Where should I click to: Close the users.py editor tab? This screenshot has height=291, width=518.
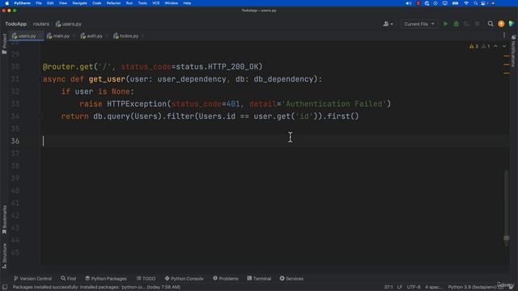tap(40, 36)
